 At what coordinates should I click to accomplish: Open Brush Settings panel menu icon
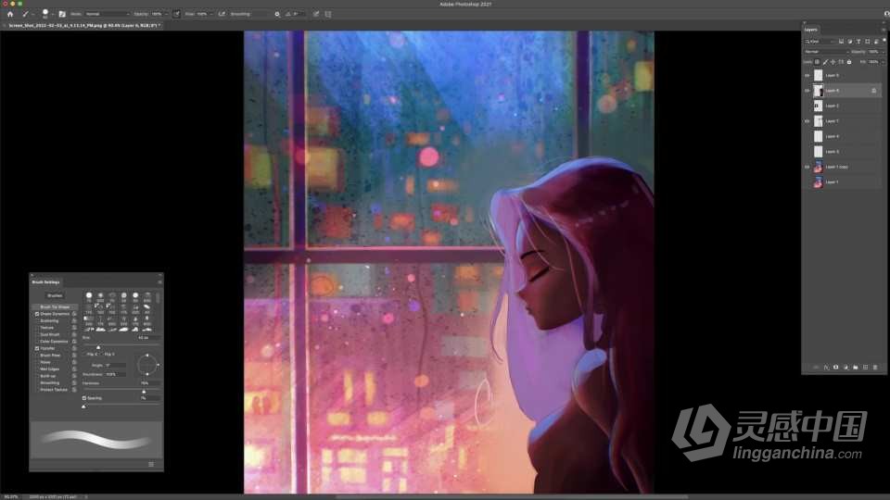click(159, 281)
